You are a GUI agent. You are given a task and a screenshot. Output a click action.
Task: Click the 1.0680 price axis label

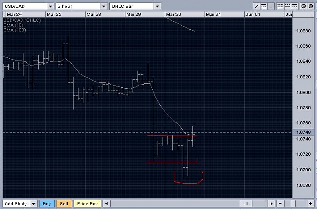click(303, 185)
